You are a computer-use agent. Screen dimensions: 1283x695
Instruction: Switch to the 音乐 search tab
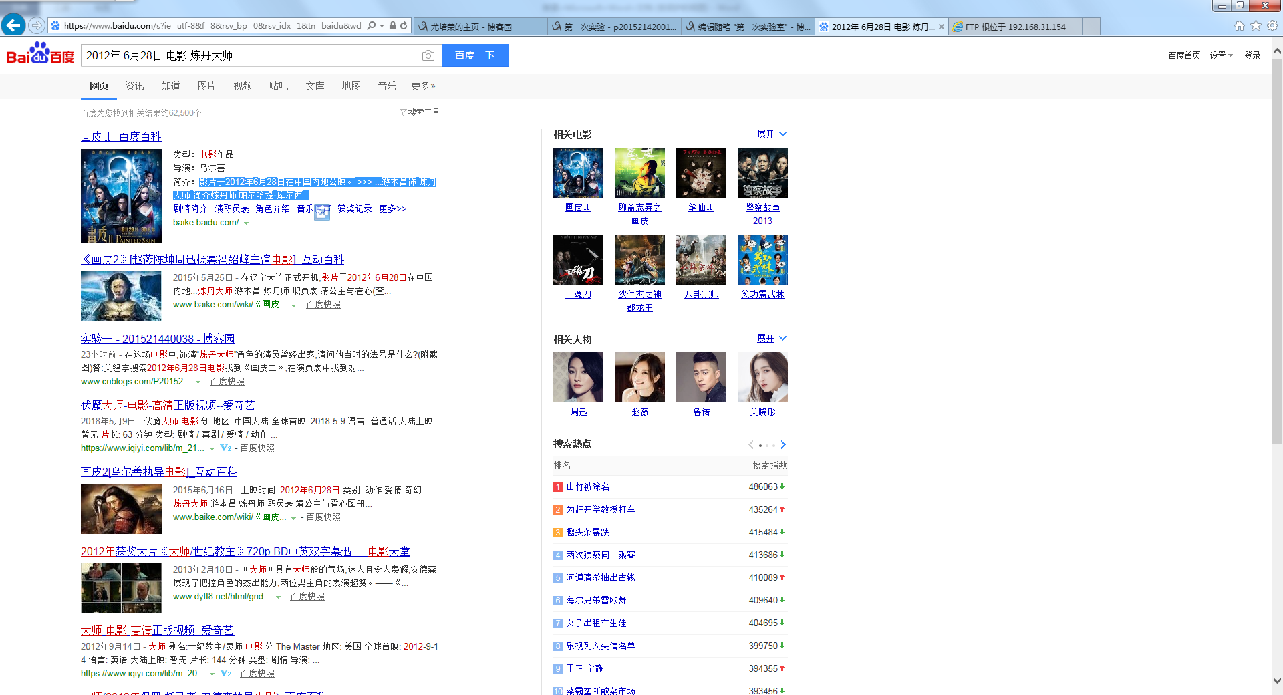point(387,86)
